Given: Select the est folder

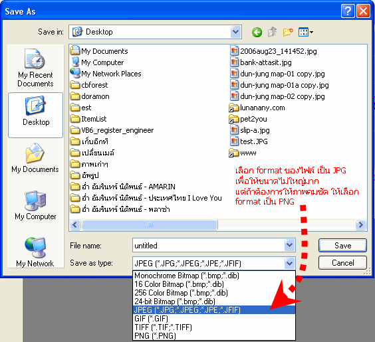Looking at the screenshot, I should tap(81, 108).
